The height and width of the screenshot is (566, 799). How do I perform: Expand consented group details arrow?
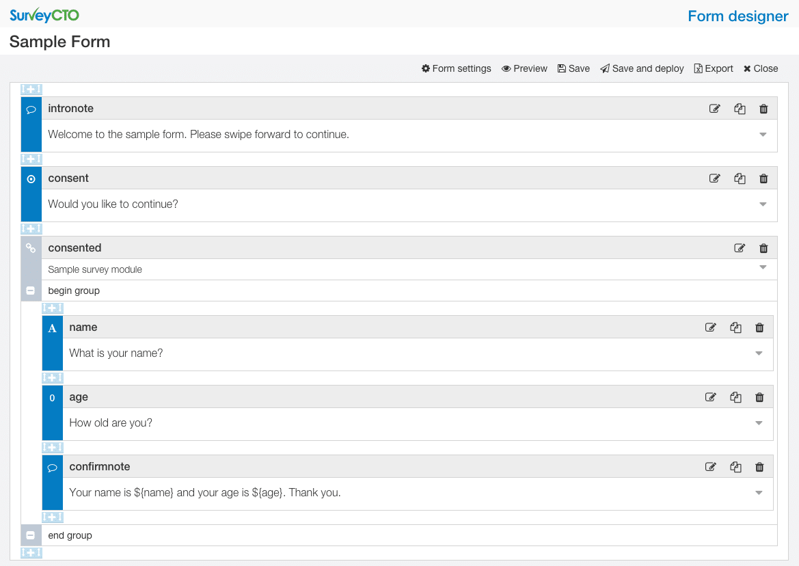click(763, 267)
